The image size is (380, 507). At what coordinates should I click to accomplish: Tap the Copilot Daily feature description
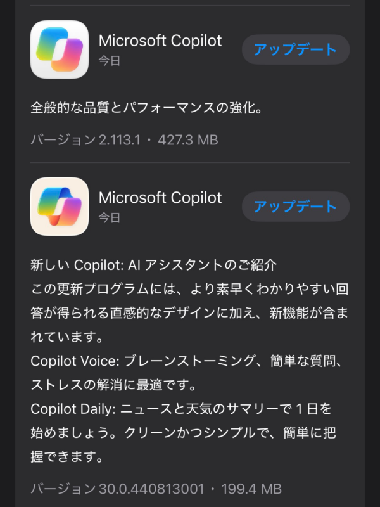pos(183,433)
